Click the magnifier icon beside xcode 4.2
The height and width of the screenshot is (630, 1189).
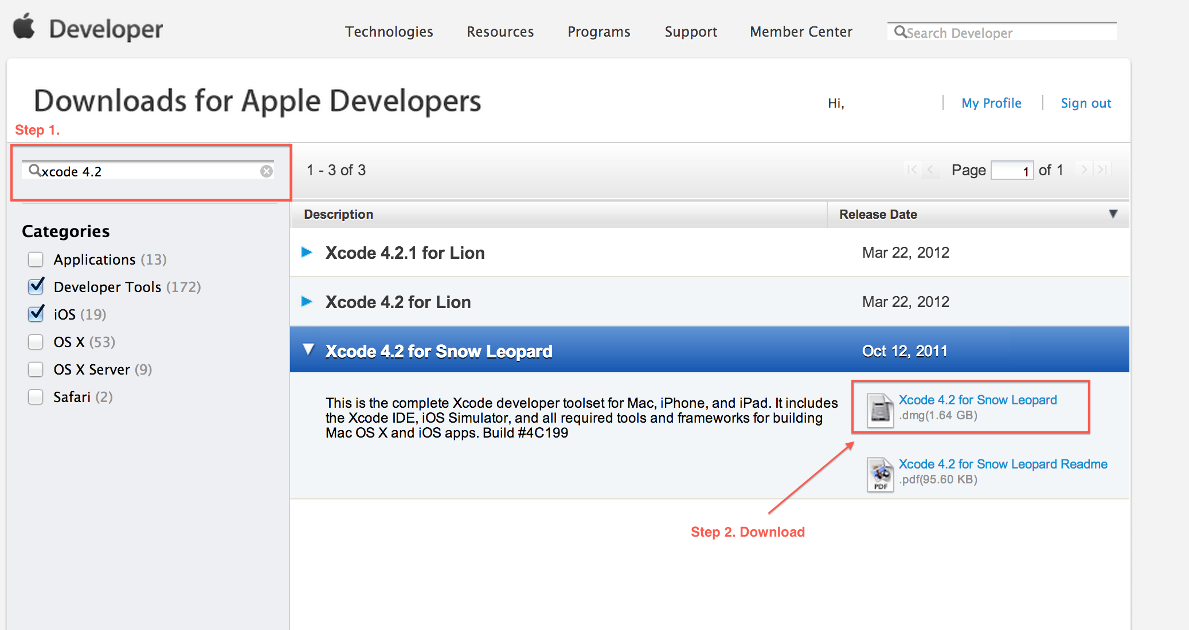(x=34, y=170)
